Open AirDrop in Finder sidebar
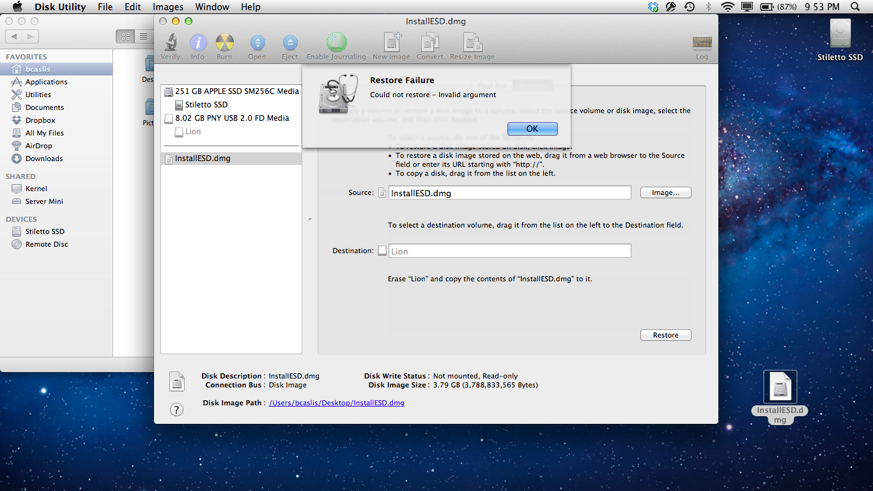The height and width of the screenshot is (491, 873). 56,146
